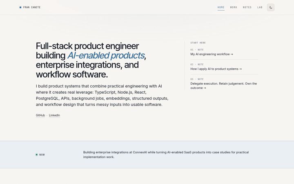Image resolution: width=294 pixels, height=184 pixels.
Task: Go to the Home nav item
Action: (x=221, y=7)
